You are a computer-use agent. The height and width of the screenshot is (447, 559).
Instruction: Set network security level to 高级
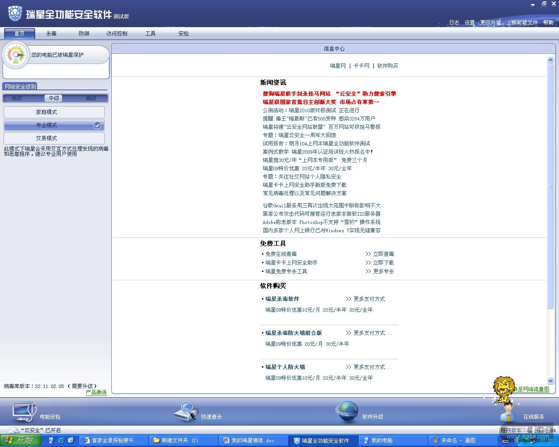pyautogui.click(x=91, y=98)
